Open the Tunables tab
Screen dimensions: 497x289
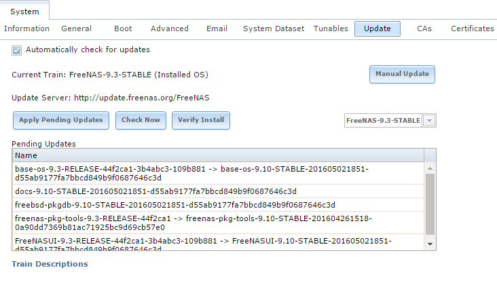[x=331, y=28]
